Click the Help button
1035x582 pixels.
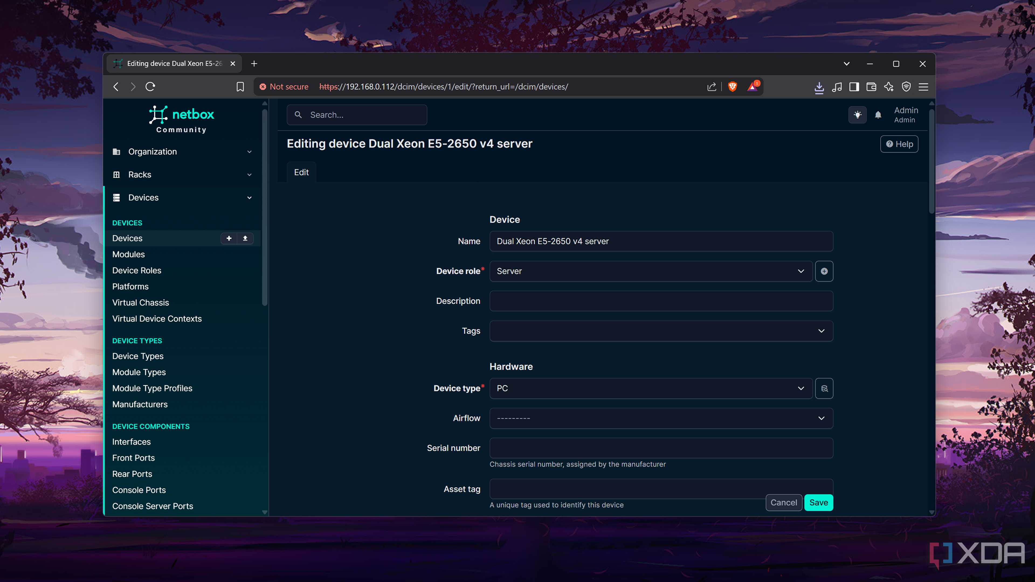(x=899, y=144)
